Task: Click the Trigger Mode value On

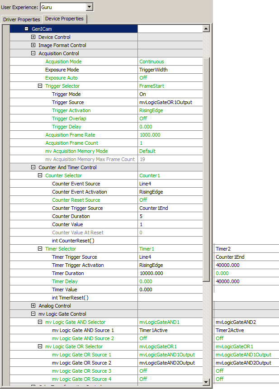Action: pyautogui.click(x=170, y=94)
